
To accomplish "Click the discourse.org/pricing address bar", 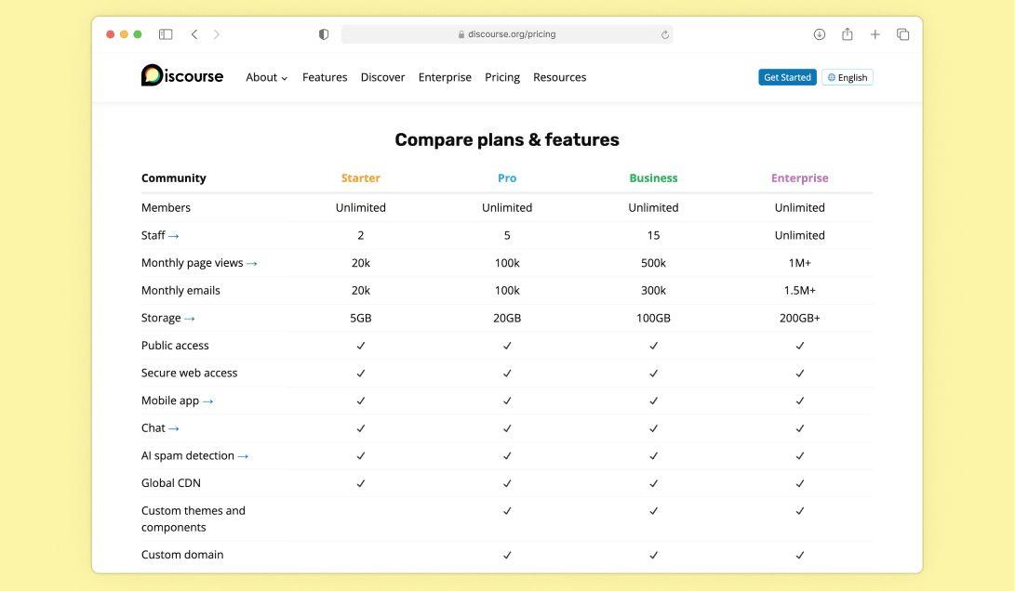I will coord(507,34).
